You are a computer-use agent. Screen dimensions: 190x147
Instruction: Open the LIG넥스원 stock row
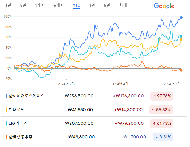(x=94, y=123)
